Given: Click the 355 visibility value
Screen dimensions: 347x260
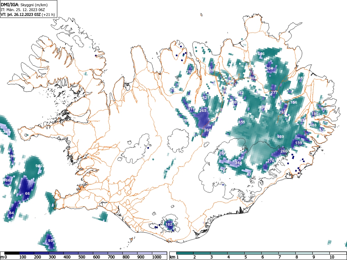Looking at the screenshot, I should (x=242, y=122).
